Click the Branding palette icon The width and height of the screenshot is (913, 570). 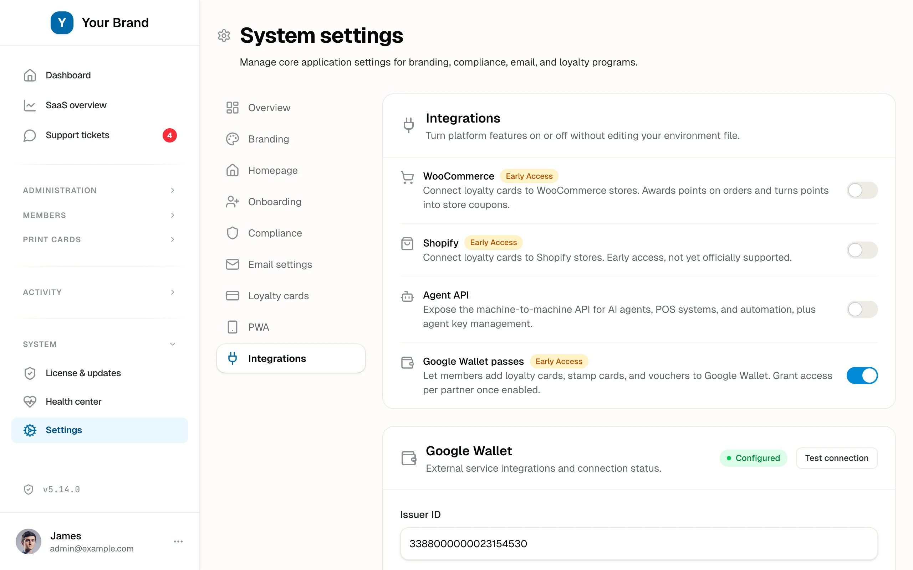[233, 139]
